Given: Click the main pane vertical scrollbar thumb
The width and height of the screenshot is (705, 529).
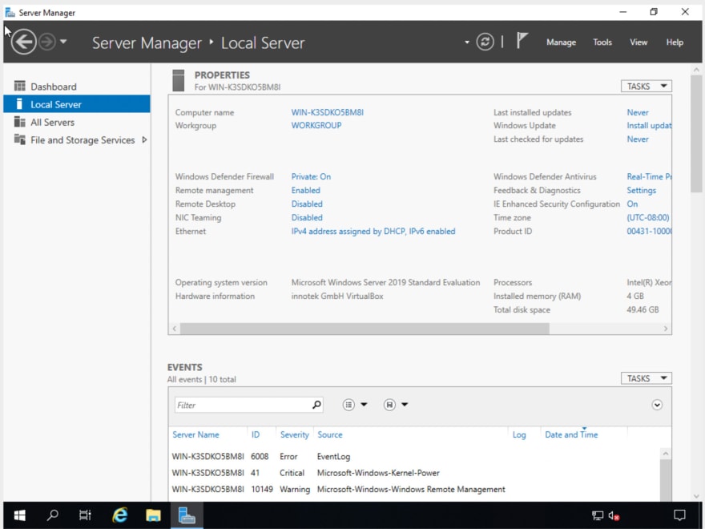Looking at the screenshot, I should (x=696, y=134).
